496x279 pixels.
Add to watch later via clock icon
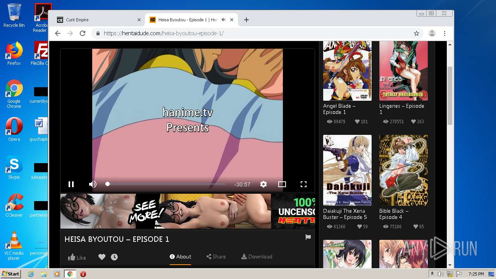click(114, 257)
